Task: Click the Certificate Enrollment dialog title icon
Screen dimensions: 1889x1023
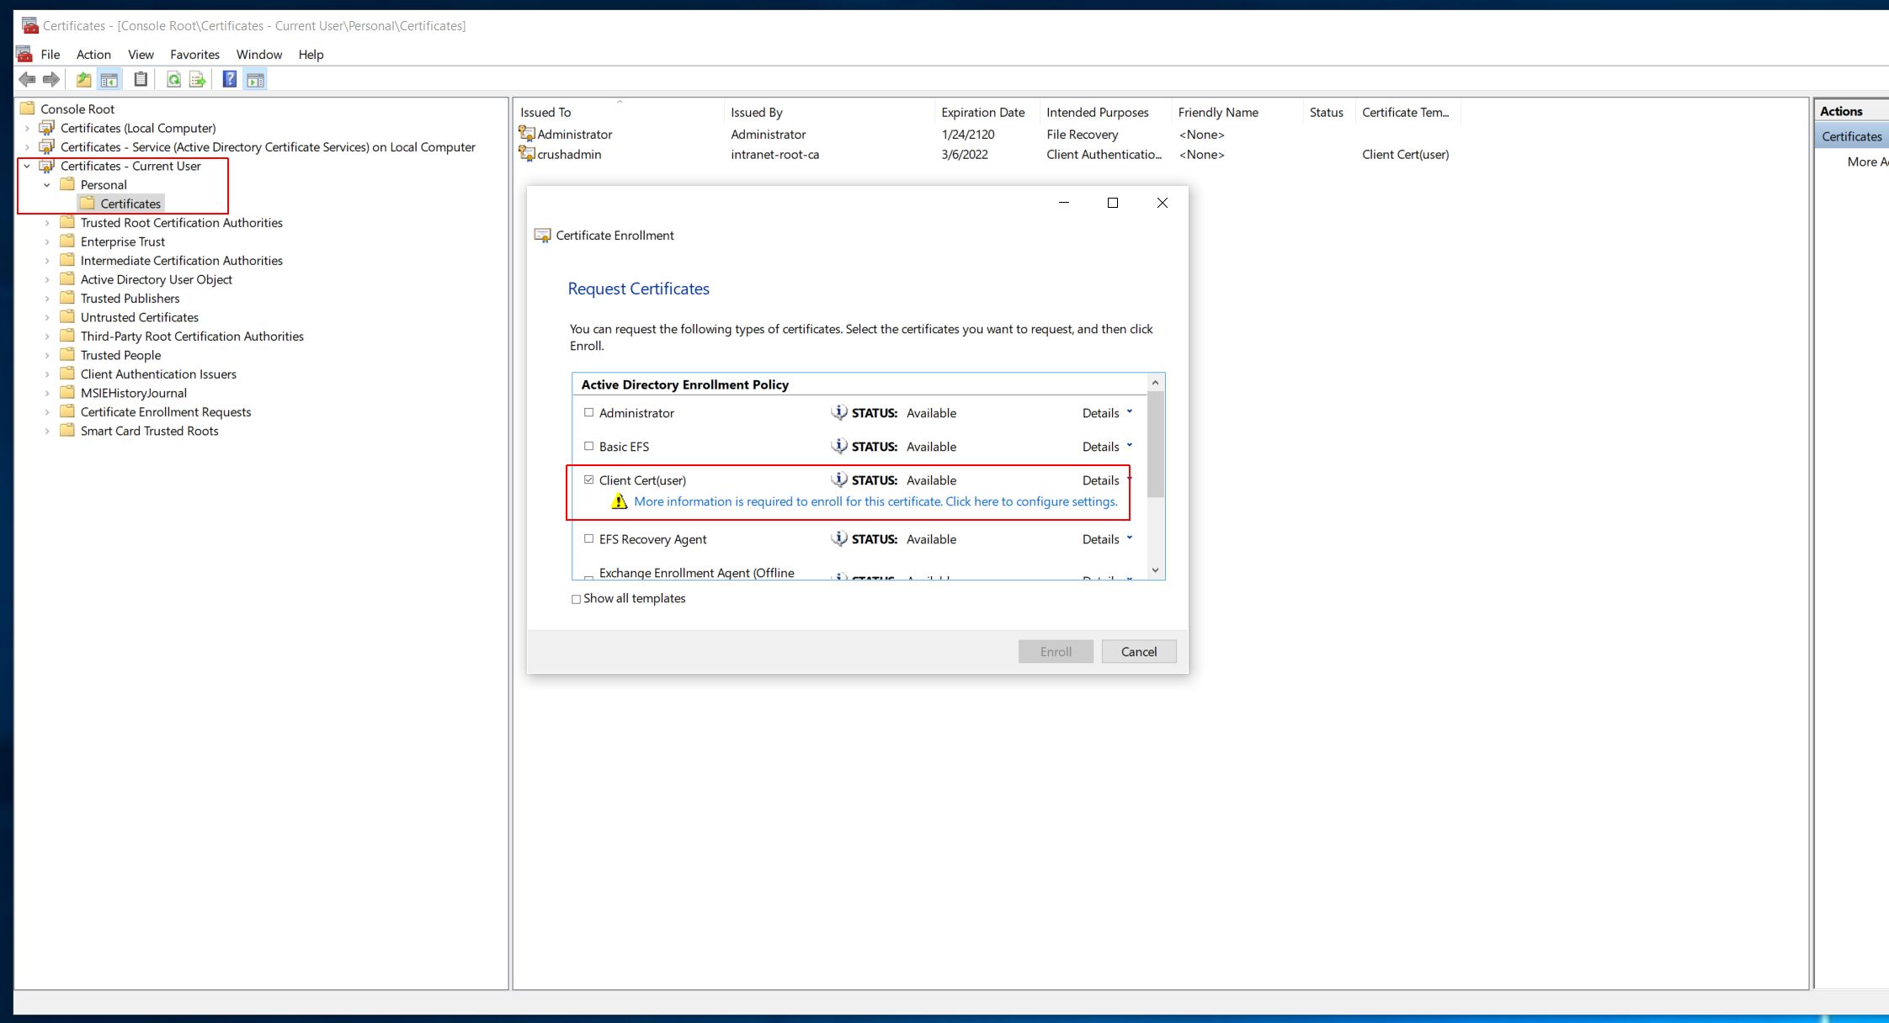Action: (543, 236)
